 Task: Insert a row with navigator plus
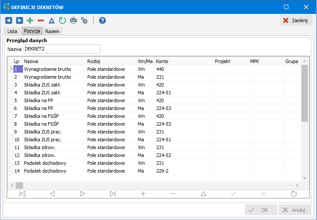click(143, 194)
